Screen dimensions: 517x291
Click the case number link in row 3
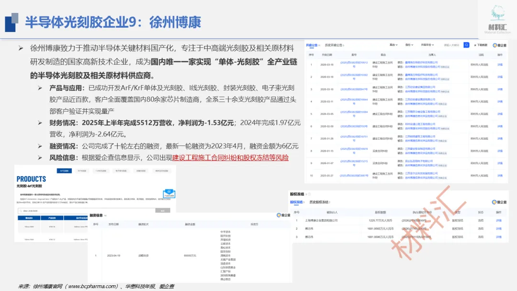point(354,90)
